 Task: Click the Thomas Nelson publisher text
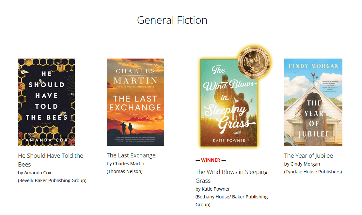(125, 171)
